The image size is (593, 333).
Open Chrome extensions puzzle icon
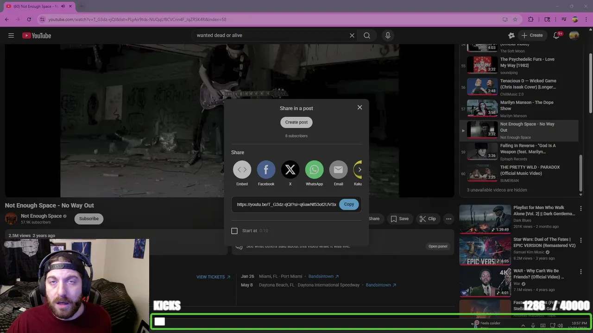point(531,19)
